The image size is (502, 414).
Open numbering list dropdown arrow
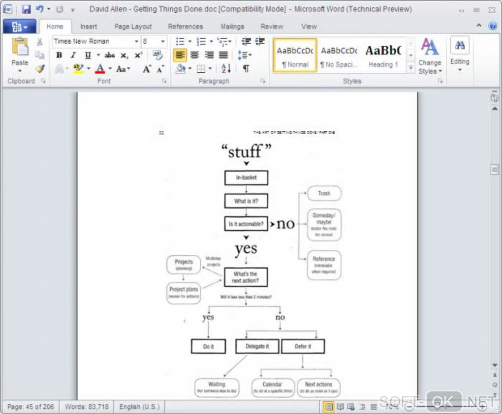(211, 41)
